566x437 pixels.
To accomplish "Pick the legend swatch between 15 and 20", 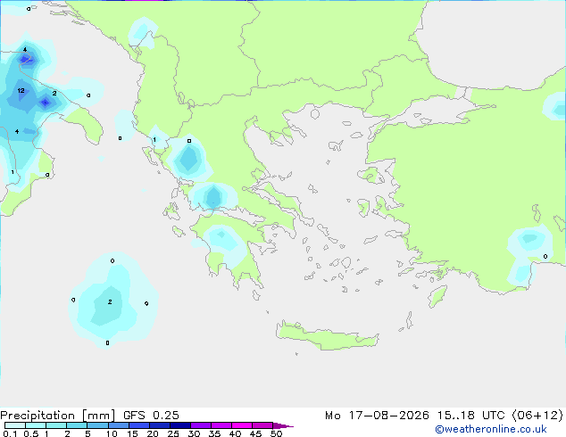I will pos(139,425).
